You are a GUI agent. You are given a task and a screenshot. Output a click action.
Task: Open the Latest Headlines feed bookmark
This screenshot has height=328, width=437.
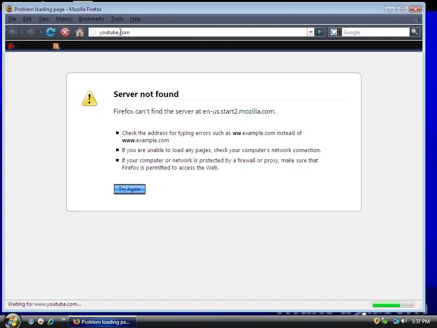pos(75,46)
